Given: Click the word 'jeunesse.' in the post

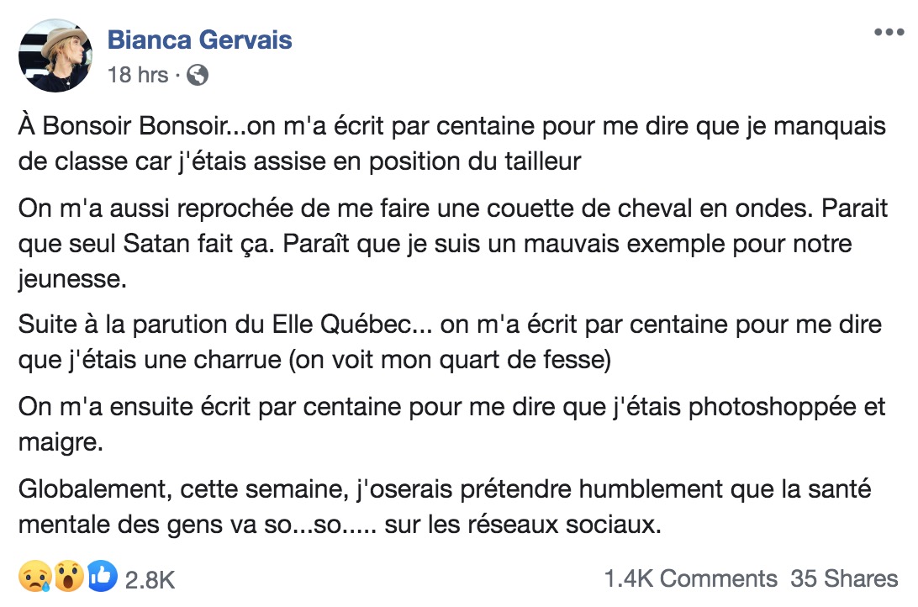Looking at the screenshot, I should click(x=72, y=279).
